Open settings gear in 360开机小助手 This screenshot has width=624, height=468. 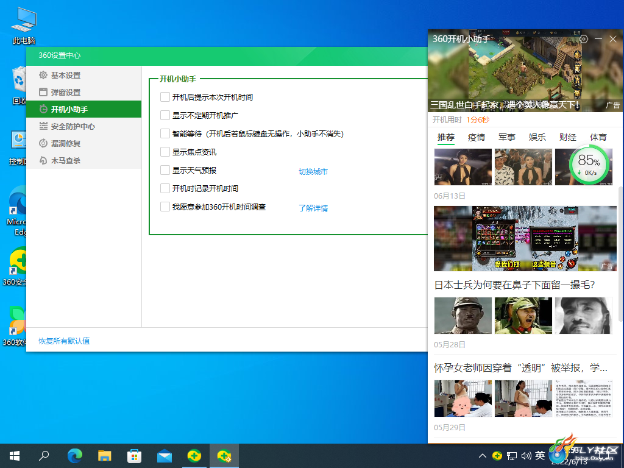click(584, 39)
